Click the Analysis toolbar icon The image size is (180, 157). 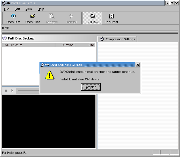(52, 16)
